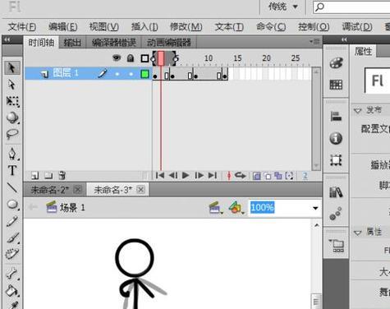Click the new layer icon
Image resolution: width=390 pixels, height=309 pixels.
click(x=35, y=176)
